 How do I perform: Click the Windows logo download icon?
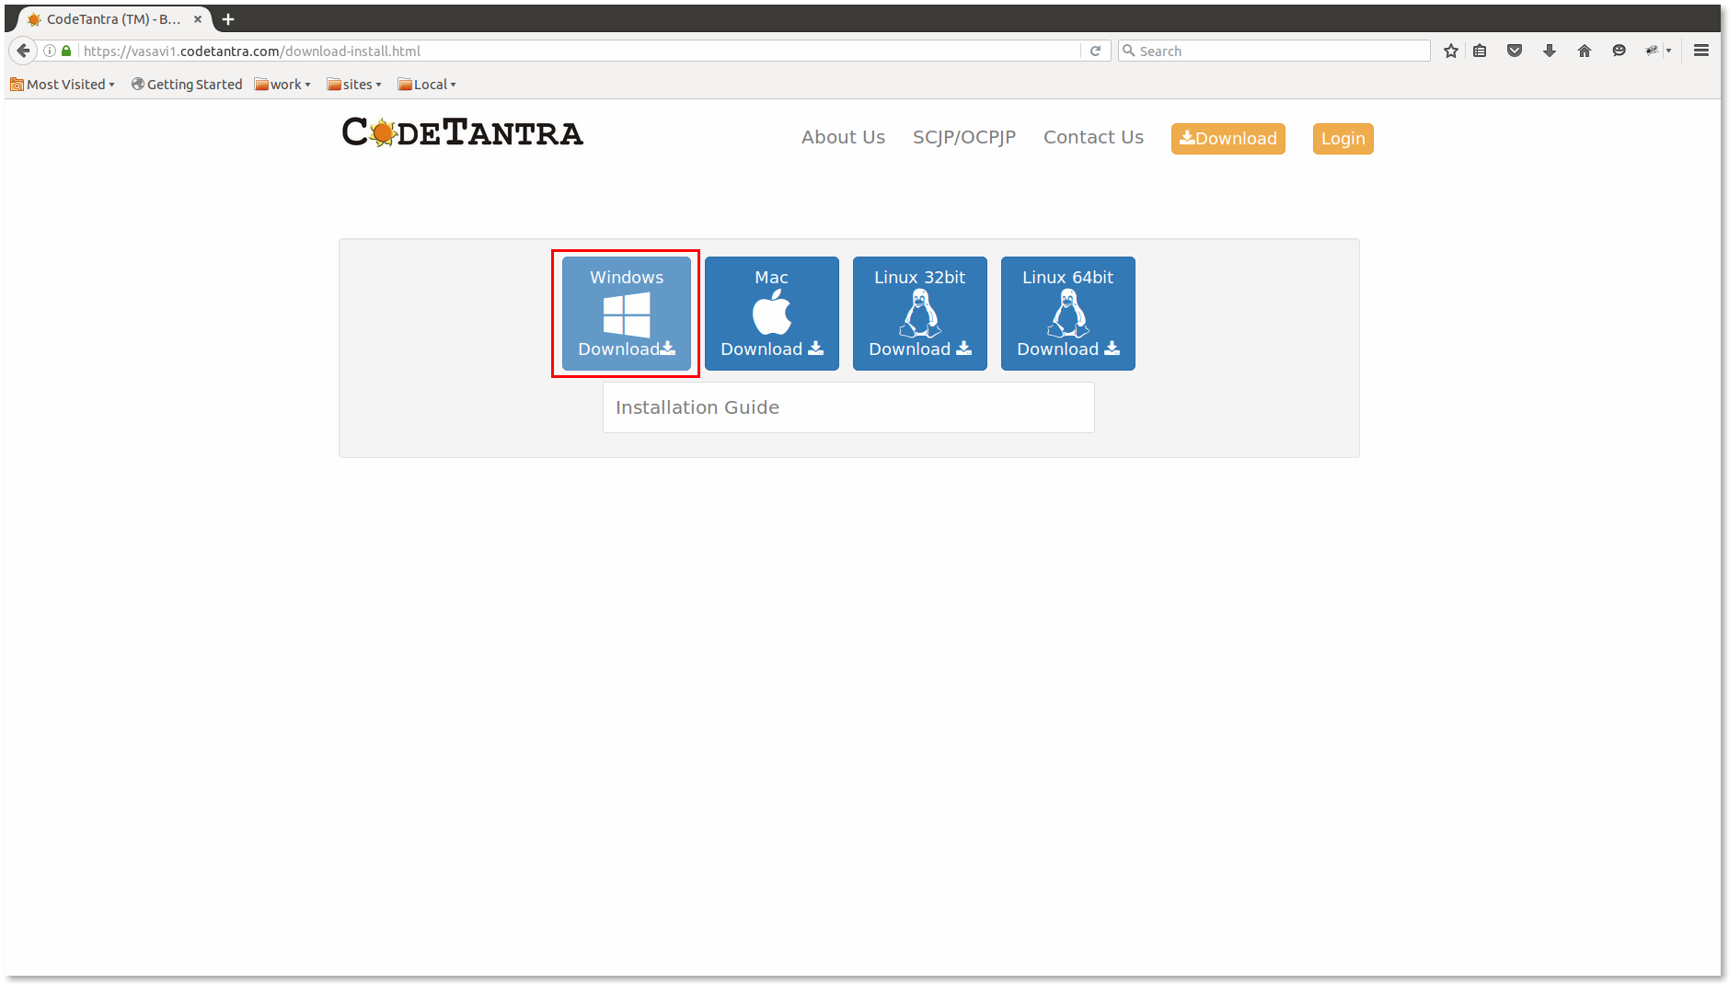coord(626,315)
